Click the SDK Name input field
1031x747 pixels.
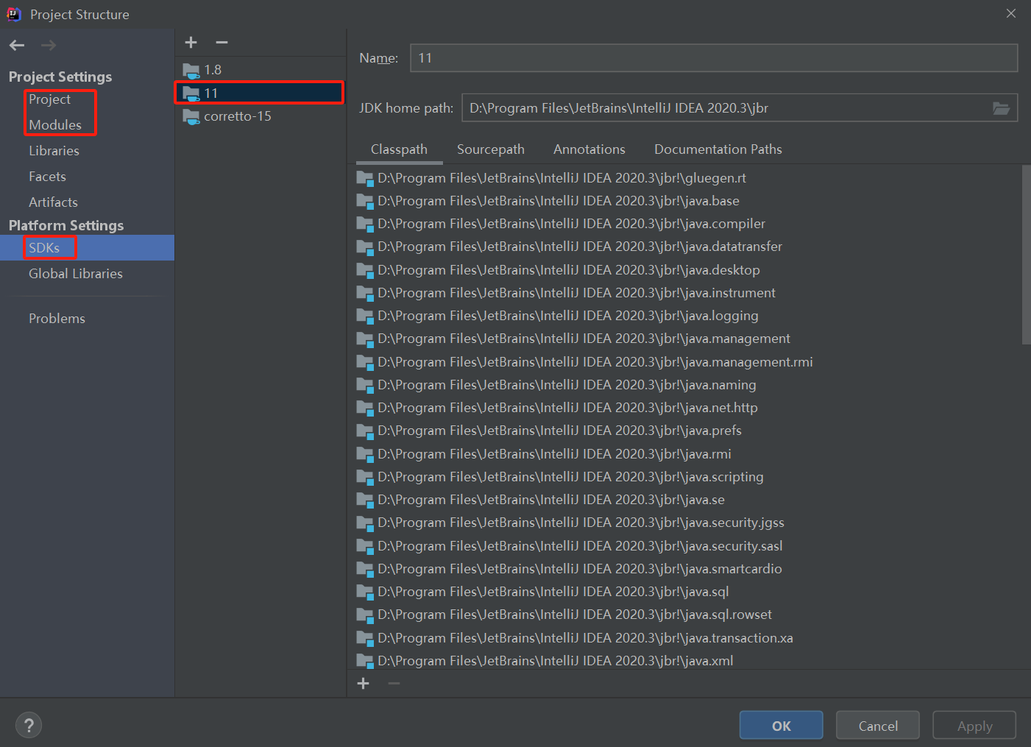click(x=714, y=58)
